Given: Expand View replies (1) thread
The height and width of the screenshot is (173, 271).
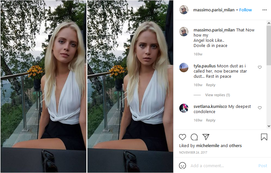Looking at the screenshot, I should (217, 95).
